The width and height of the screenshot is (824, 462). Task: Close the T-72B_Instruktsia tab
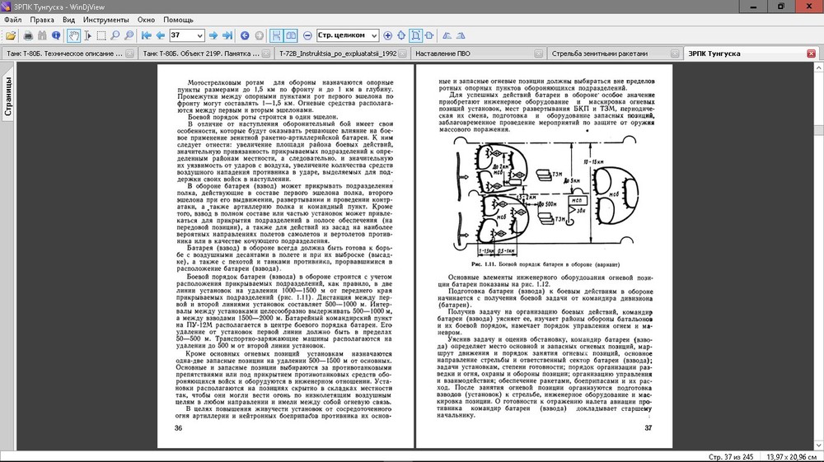(402, 54)
